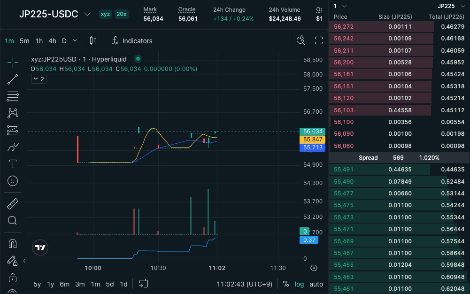Open the TradingView logo link
This screenshot has width=470, height=294.
[40, 248]
